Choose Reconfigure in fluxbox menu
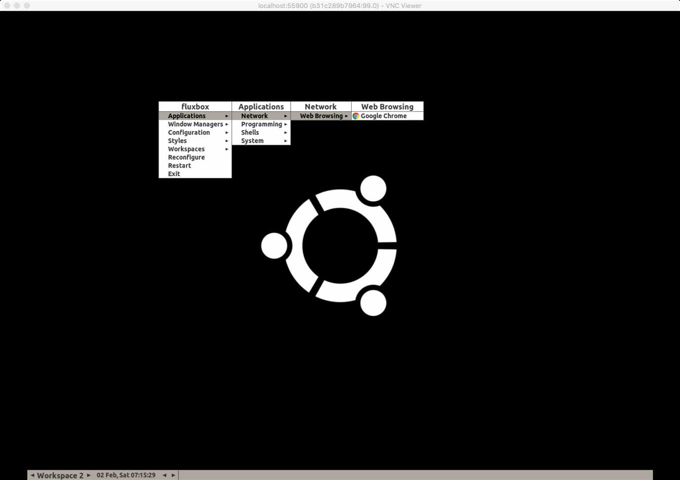Viewport: 680px width, 480px height. [195, 157]
